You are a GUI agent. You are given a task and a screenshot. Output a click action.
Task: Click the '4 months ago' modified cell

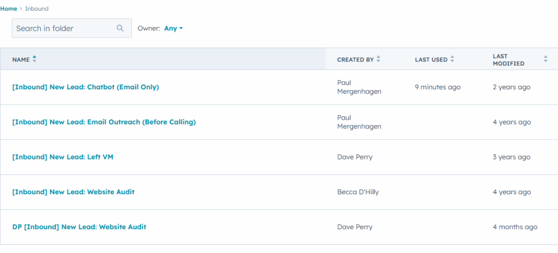pyautogui.click(x=515, y=226)
